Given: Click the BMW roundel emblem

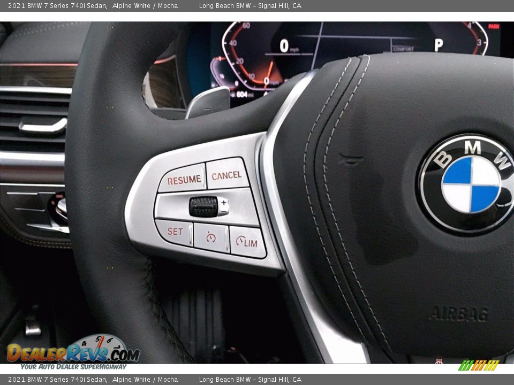Looking at the screenshot, I should pyautogui.click(x=469, y=184).
